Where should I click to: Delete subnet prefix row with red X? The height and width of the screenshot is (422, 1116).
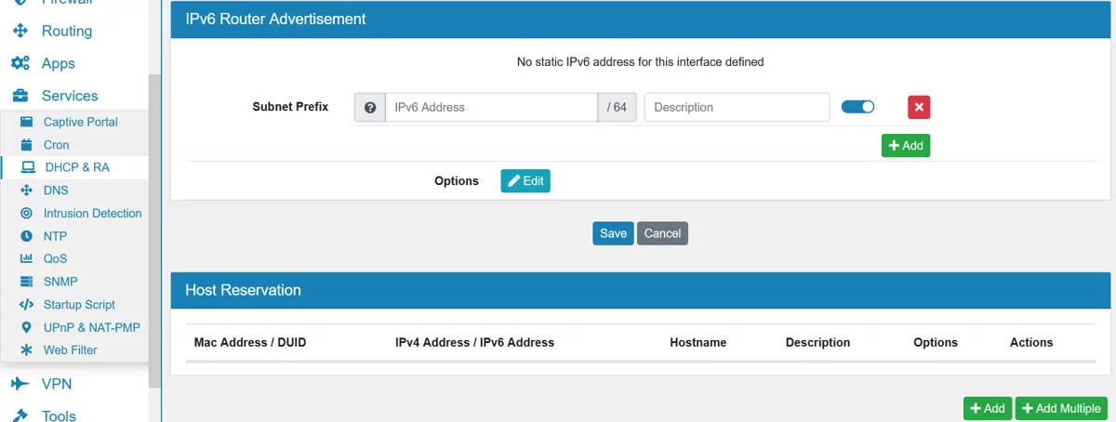919,107
